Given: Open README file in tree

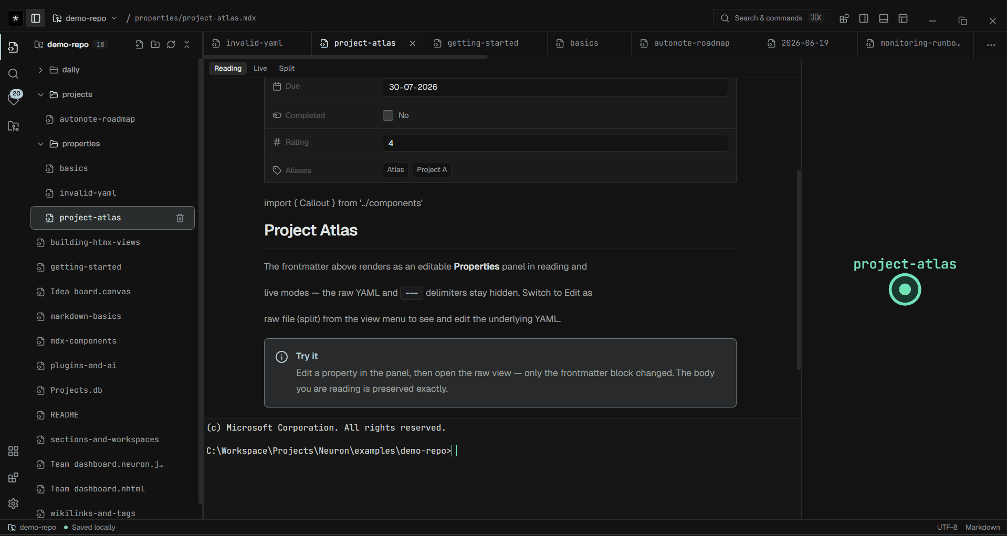Looking at the screenshot, I should point(113,415).
